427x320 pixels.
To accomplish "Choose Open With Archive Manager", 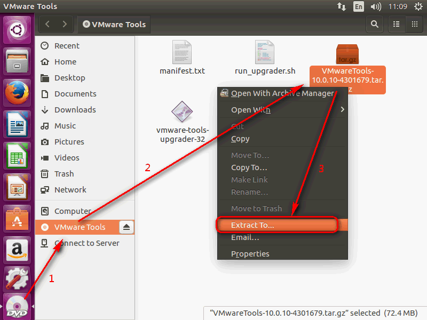I will pos(282,93).
